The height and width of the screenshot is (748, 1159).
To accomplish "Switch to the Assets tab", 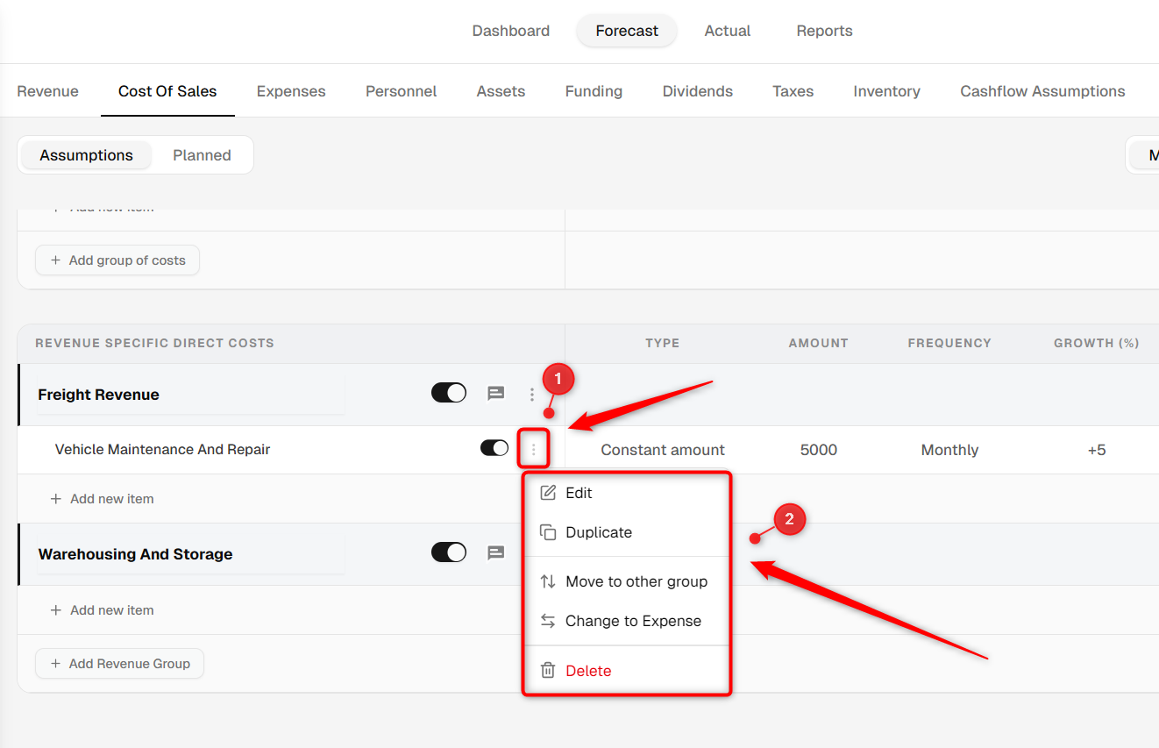I will tap(501, 91).
